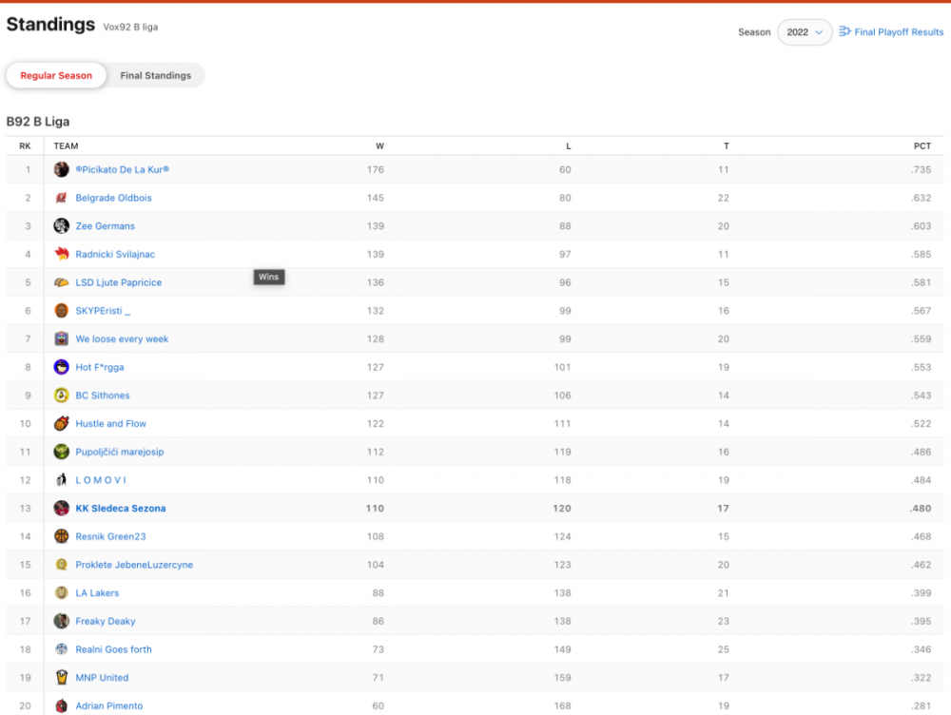Image resolution: width=951 pixels, height=715 pixels.
Task: Select the Final Standings tab
Action: pos(155,75)
